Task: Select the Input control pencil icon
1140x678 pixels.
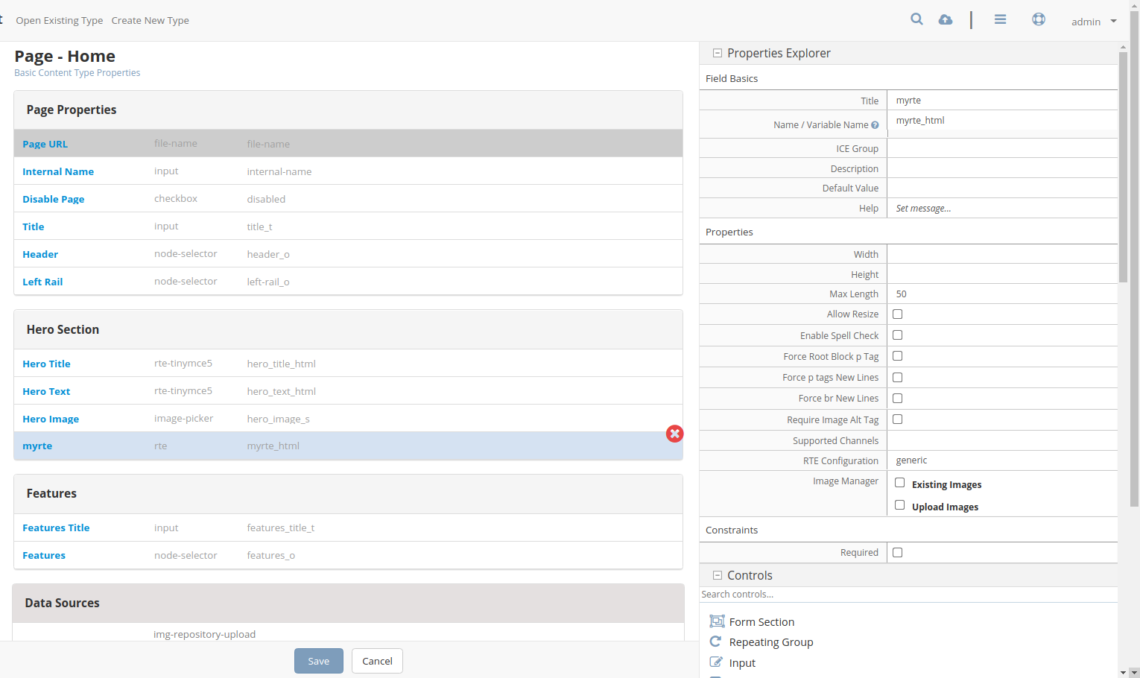Action: [715, 662]
